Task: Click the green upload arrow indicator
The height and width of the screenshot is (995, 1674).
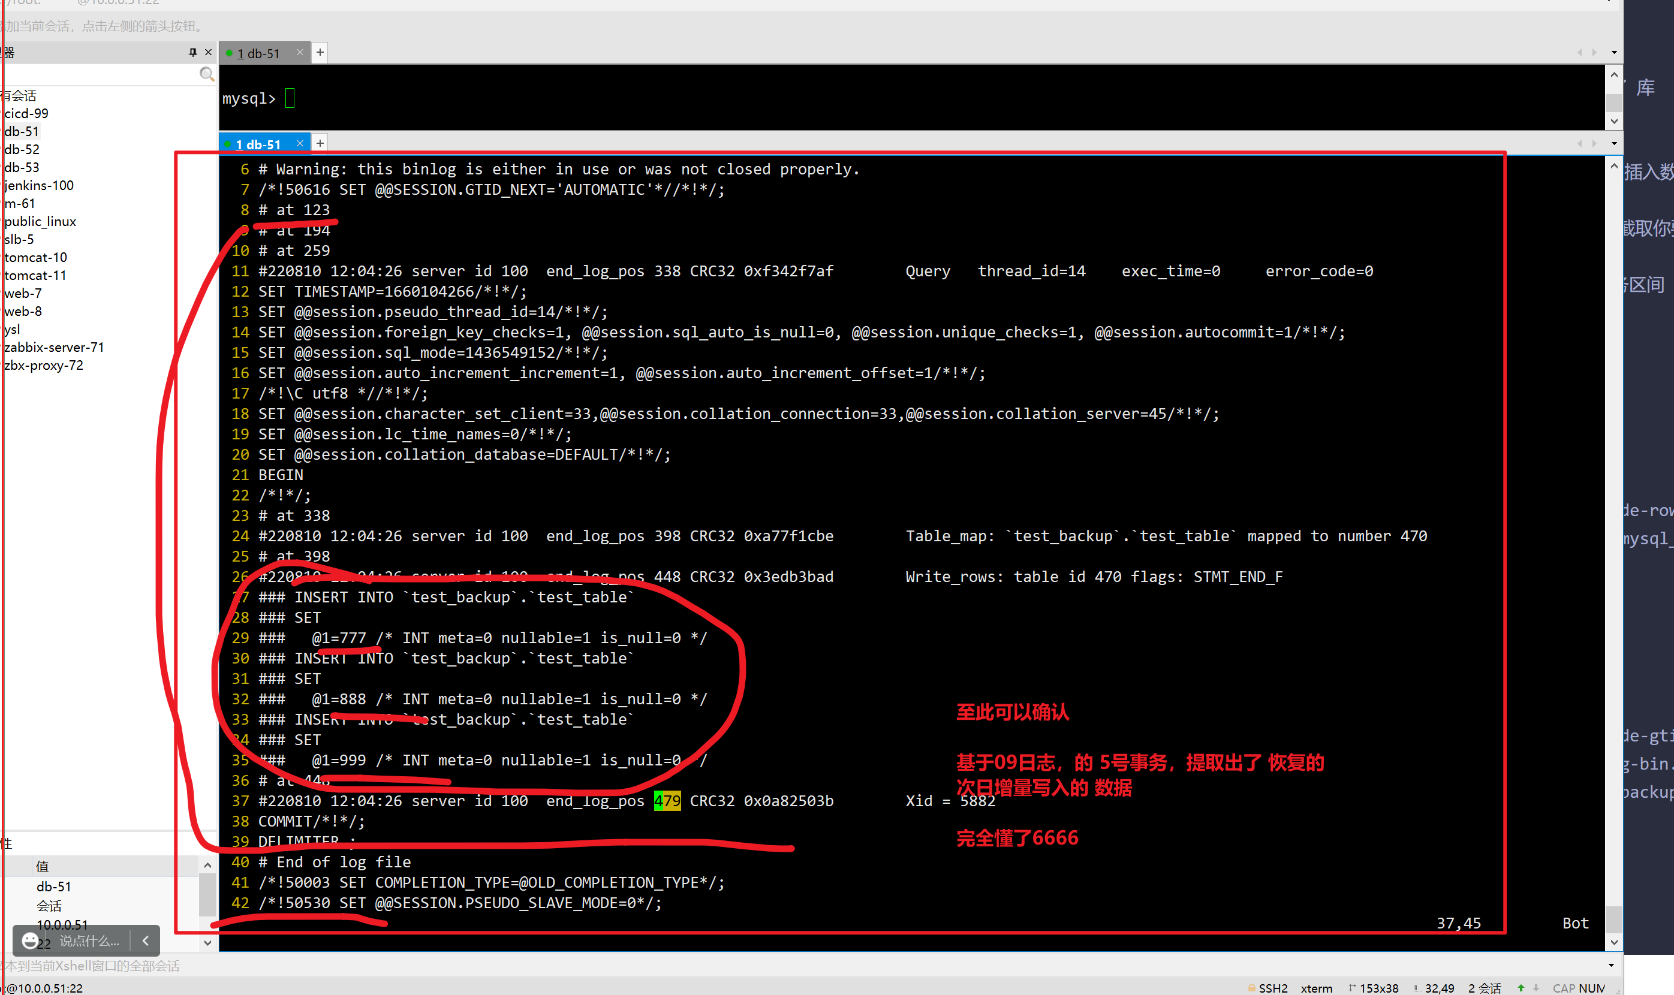Action: [x=1521, y=988]
